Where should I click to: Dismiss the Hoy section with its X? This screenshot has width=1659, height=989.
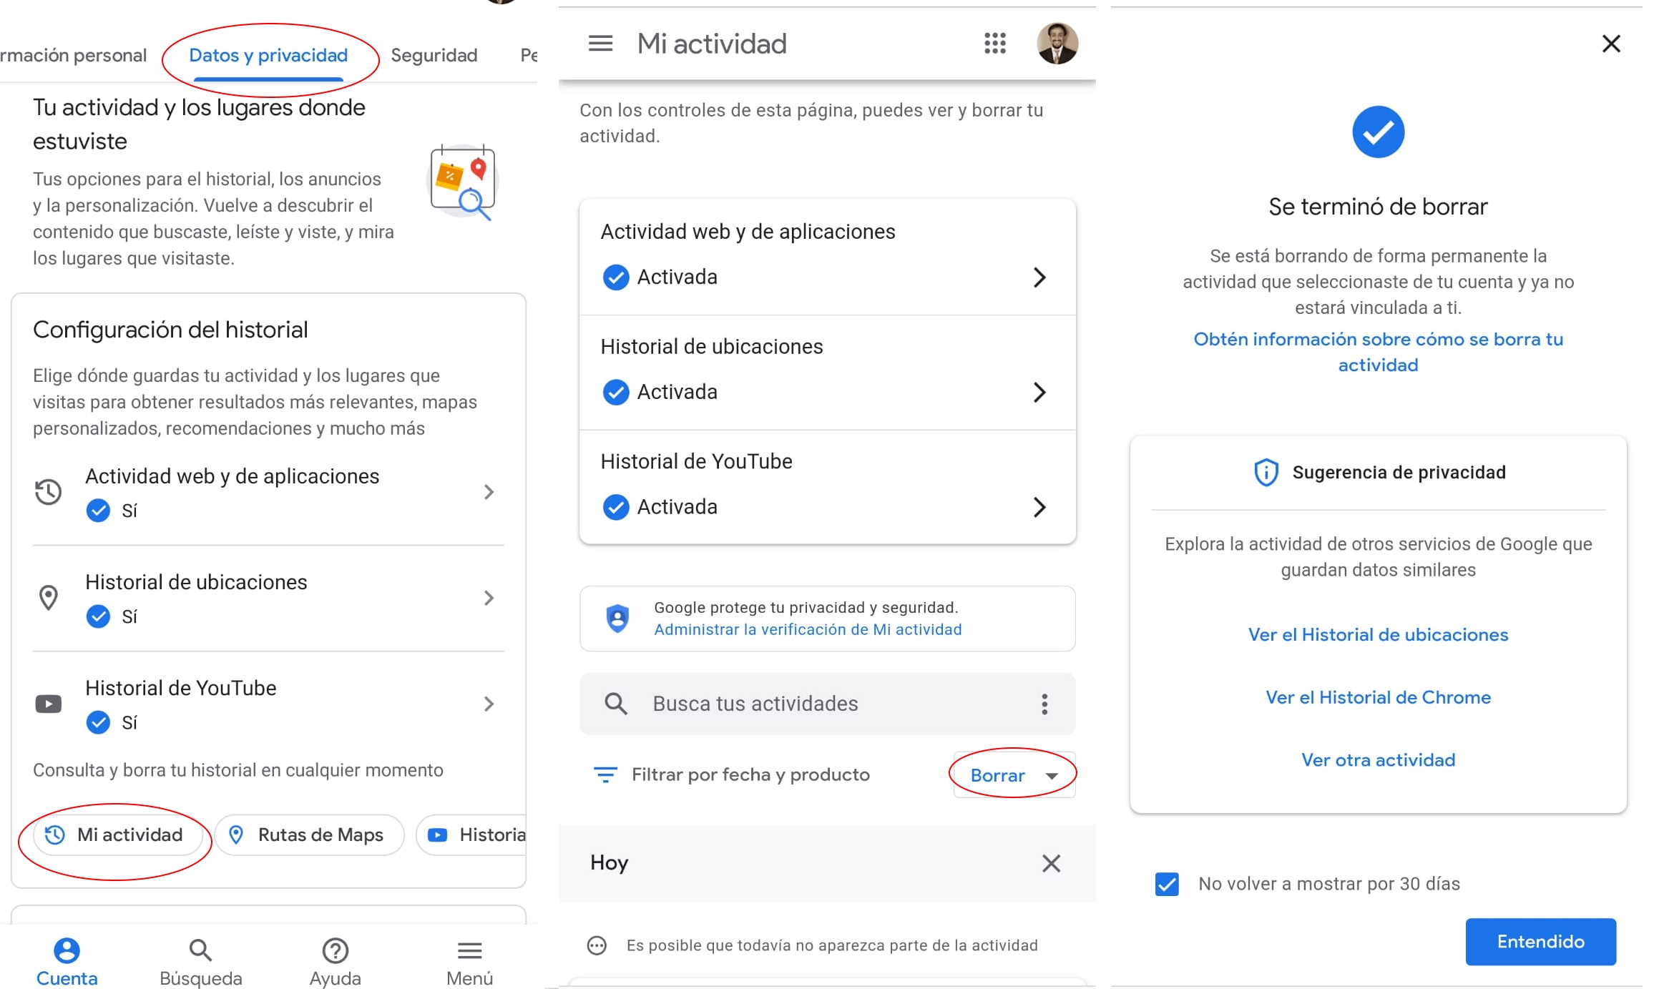1051,863
